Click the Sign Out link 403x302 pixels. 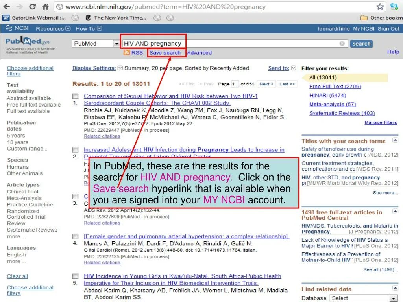pyautogui.click(x=388, y=28)
